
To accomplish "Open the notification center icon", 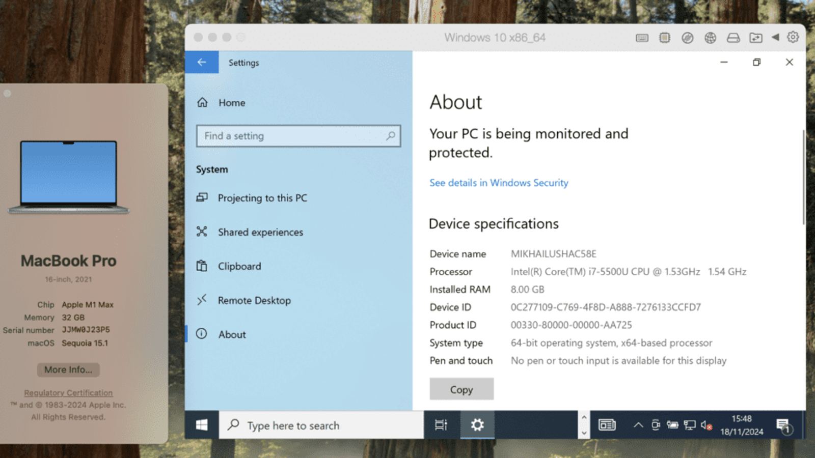I will [783, 425].
